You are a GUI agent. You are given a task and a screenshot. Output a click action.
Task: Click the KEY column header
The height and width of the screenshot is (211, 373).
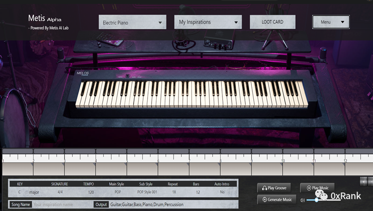(20, 184)
